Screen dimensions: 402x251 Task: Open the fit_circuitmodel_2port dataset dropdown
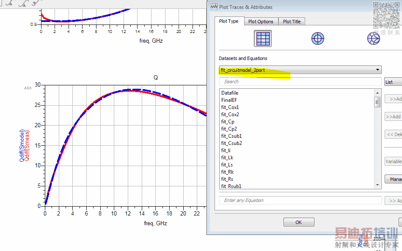click(x=300, y=70)
